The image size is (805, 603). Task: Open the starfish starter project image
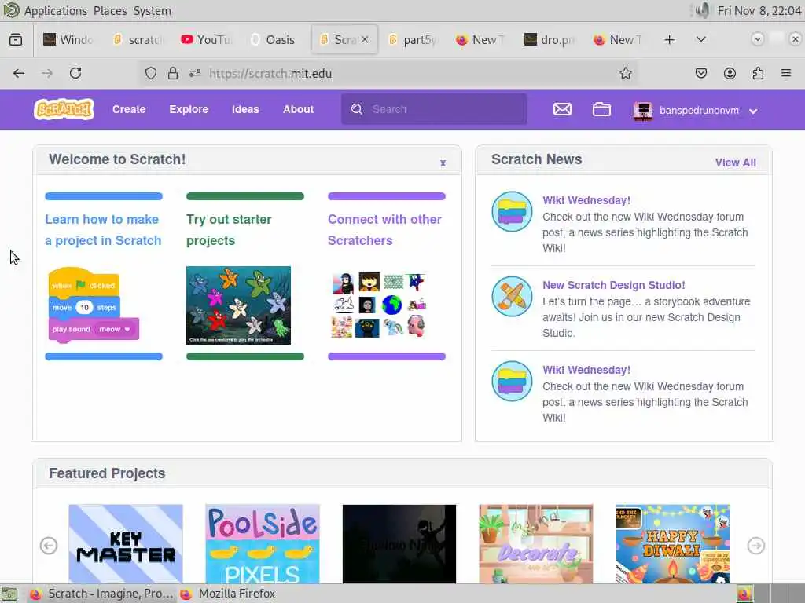238,305
